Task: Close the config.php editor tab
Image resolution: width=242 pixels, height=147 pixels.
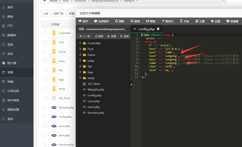Action: (158, 29)
